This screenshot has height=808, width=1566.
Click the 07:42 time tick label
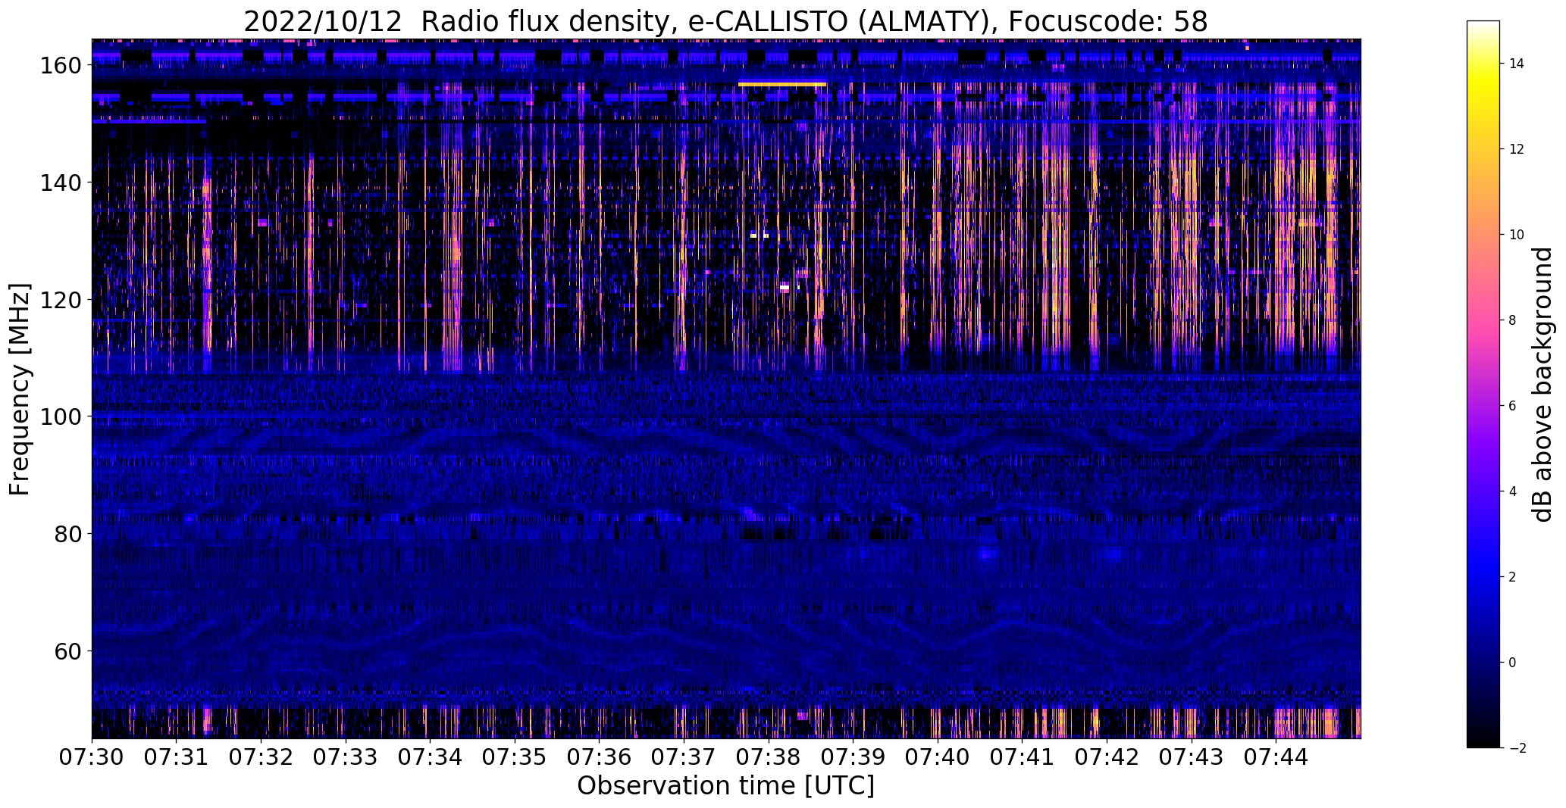pos(1107,757)
